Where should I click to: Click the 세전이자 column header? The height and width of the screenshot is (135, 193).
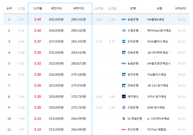(x=56, y=8)
